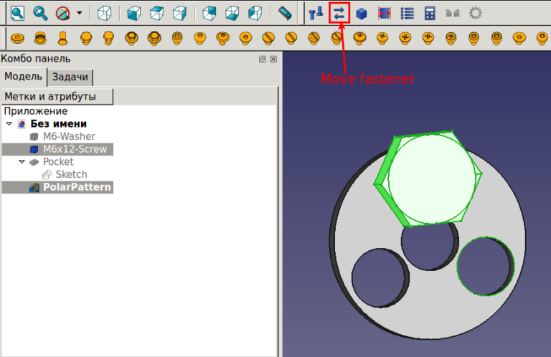The height and width of the screenshot is (357, 551).
Task: Click the Simplify Shape blue cube icon
Action: pos(362,14)
